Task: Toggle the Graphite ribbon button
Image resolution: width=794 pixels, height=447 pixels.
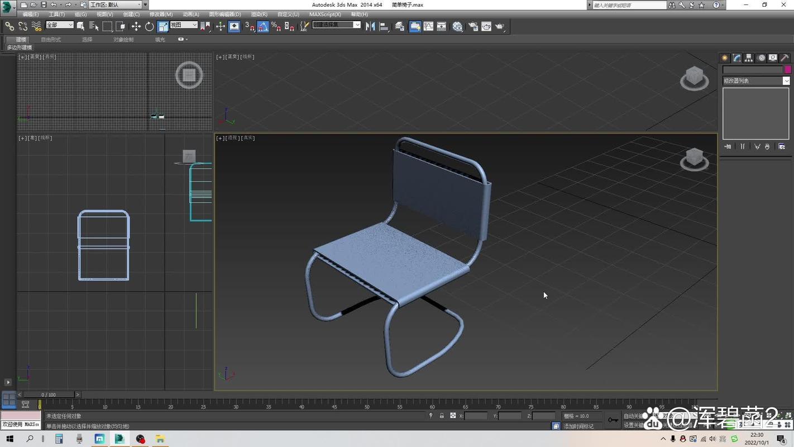Action: coord(415,26)
